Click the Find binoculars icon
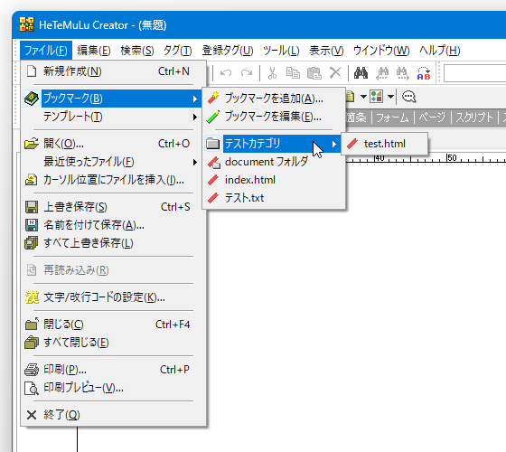The height and width of the screenshot is (452, 506). [x=361, y=73]
